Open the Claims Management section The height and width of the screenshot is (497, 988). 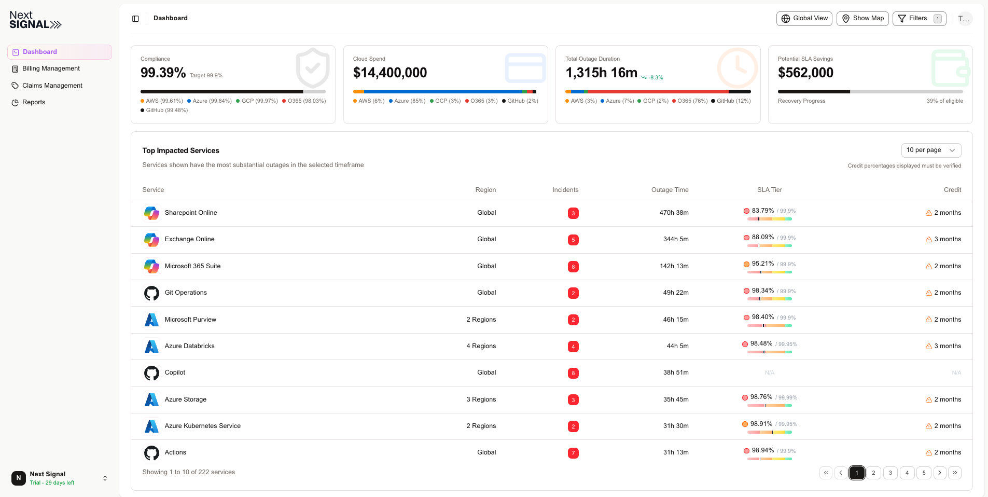tap(52, 85)
